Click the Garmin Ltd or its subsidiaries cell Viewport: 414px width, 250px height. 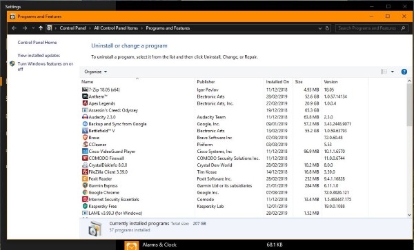click(x=224, y=186)
